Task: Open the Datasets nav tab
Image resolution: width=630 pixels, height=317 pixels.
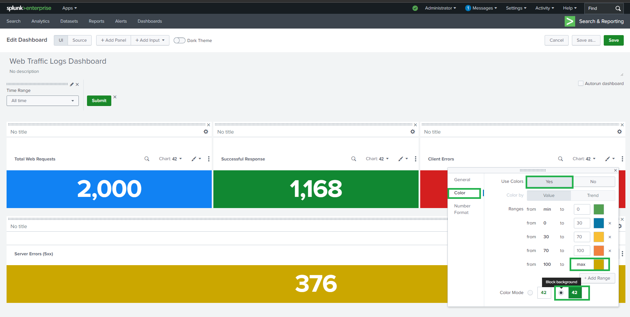Action: [69, 21]
